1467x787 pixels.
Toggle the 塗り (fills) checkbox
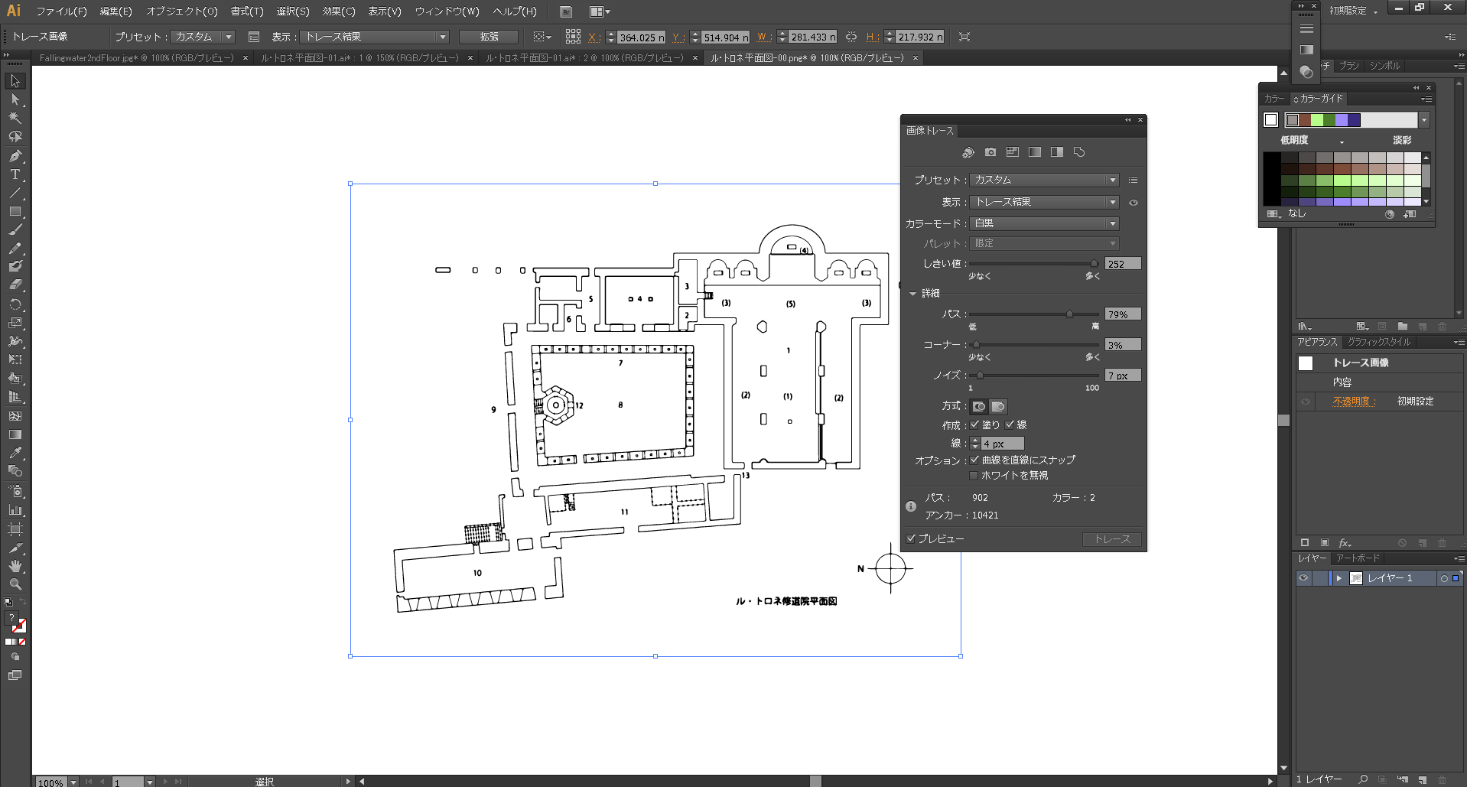point(974,424)
